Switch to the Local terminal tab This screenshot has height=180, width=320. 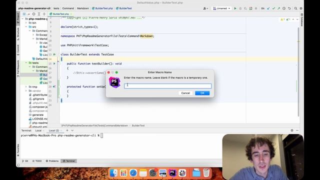click(x=38, y=130)
